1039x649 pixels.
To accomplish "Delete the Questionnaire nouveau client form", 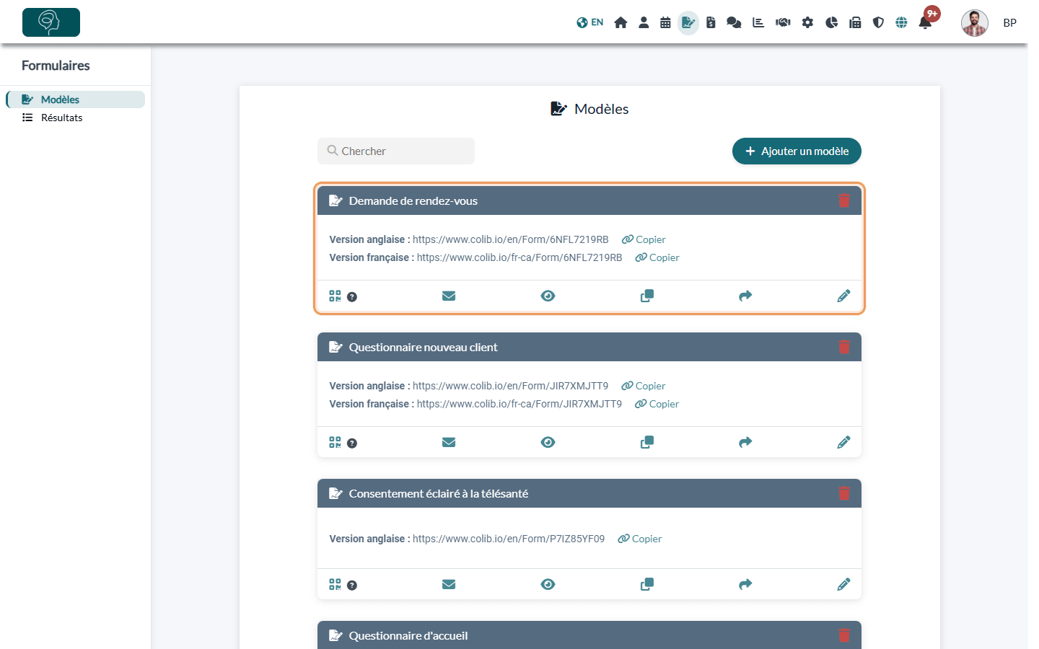I will coord(844,347).
